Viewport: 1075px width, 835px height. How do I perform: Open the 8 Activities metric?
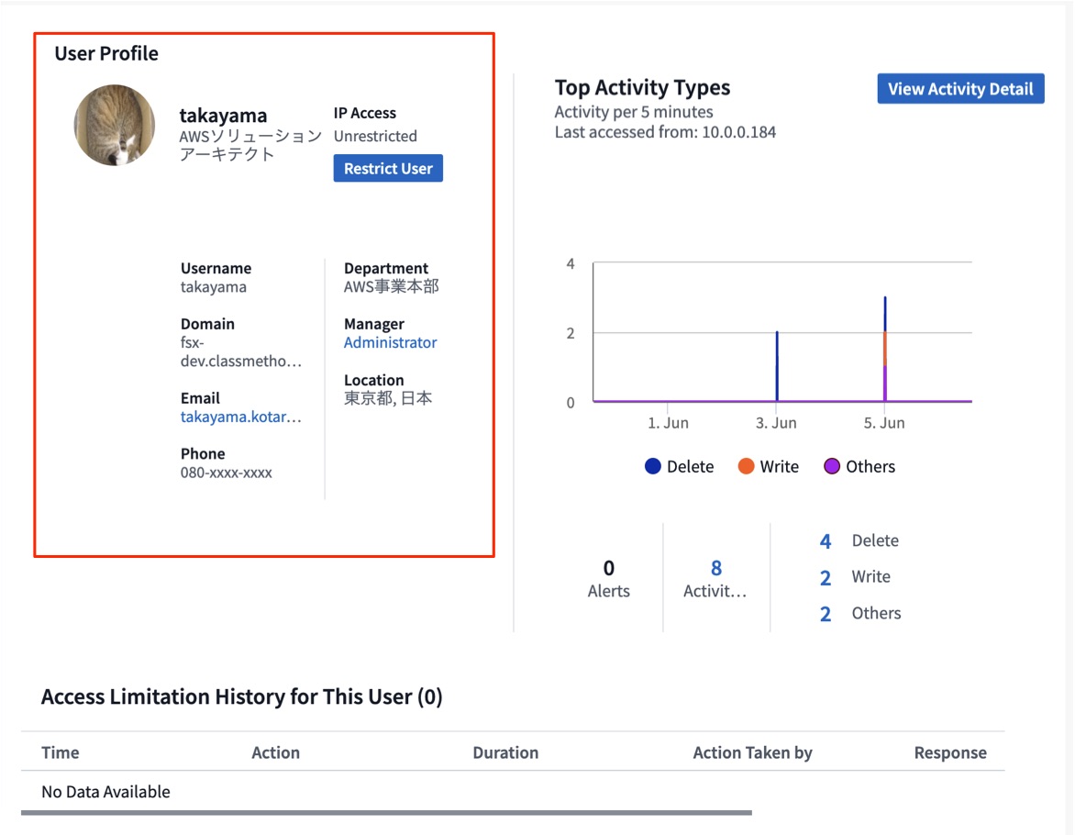(715, 577)
